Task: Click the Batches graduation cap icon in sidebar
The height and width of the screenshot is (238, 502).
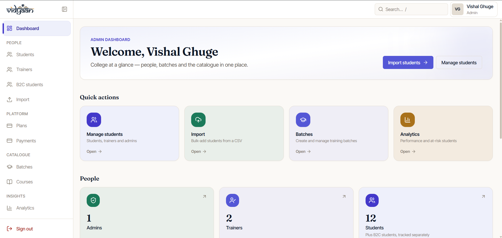Action: (9, 167)
